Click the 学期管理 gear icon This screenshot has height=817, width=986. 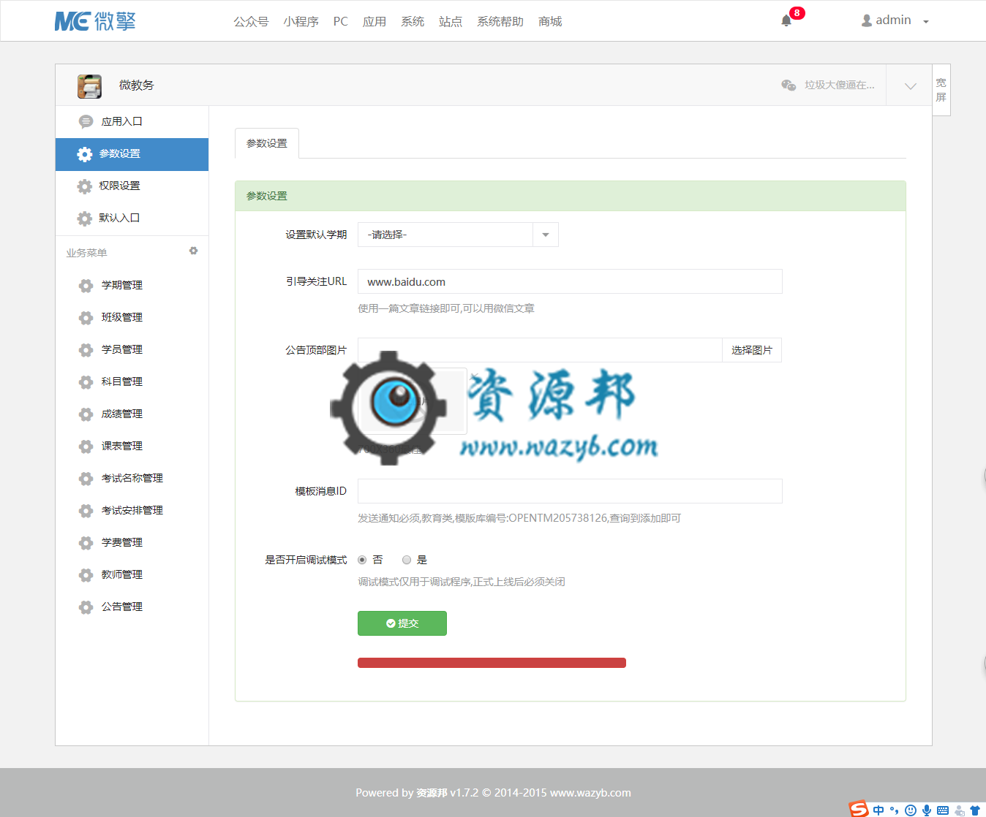86,286
